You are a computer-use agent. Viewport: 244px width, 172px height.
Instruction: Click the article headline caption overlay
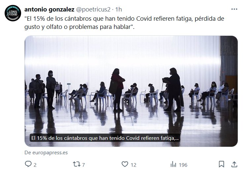click(105, 138)
